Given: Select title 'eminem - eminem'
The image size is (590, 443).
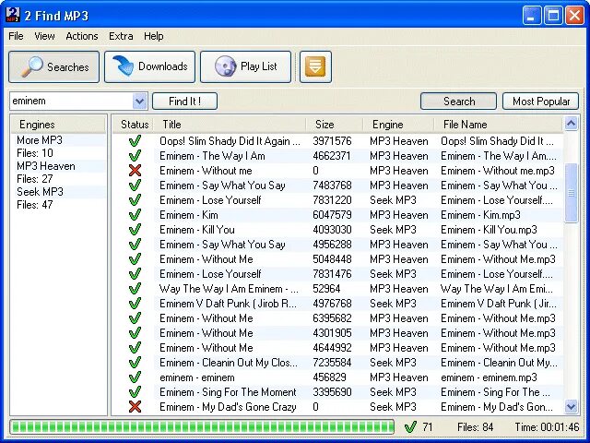Looking at the screenshot, I should click(x=196, y=377).
